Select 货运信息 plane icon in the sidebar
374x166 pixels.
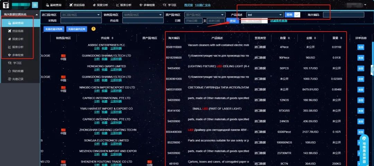[x=10, y=31]
